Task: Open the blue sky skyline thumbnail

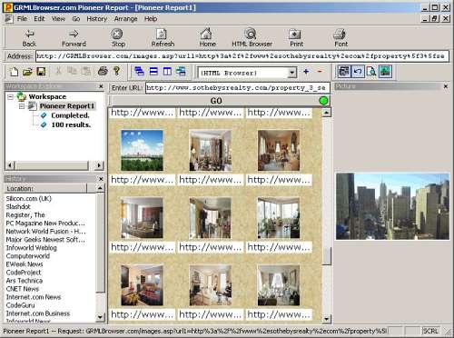Action: 142,151
